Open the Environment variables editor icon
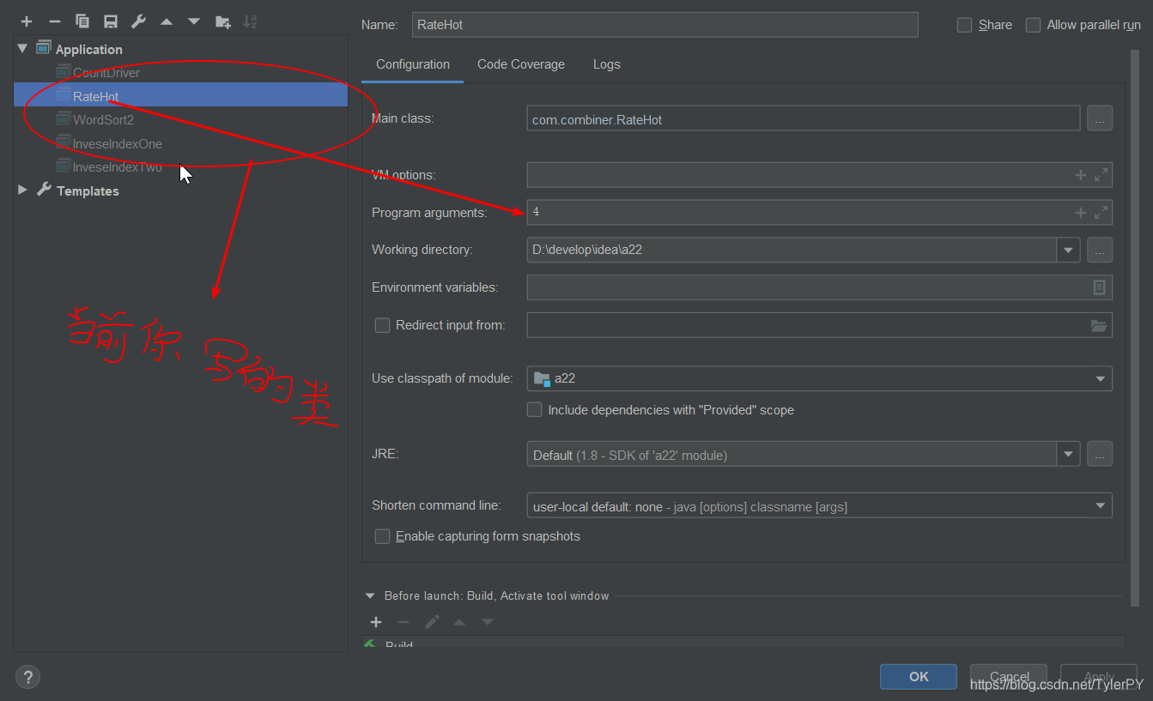 (1099, 287)
